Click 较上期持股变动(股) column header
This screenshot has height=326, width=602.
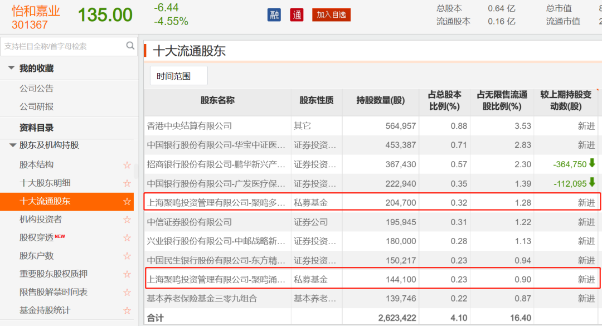click(x=566, y=101)
